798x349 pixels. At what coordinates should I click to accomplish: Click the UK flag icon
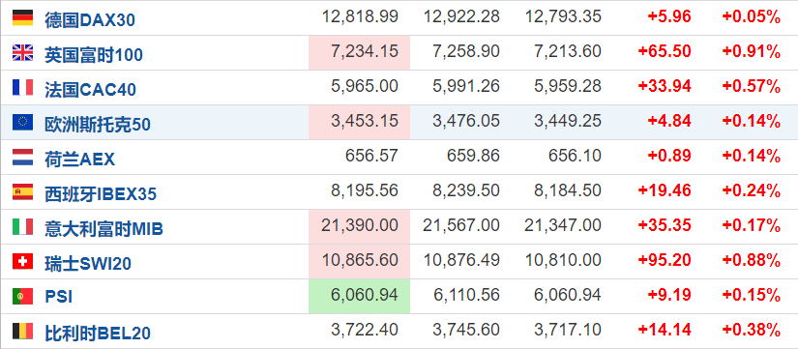tap(23, 53)
